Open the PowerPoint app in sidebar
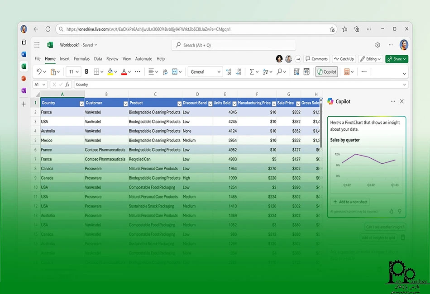 pyautogui.click(x=24, y=78)
